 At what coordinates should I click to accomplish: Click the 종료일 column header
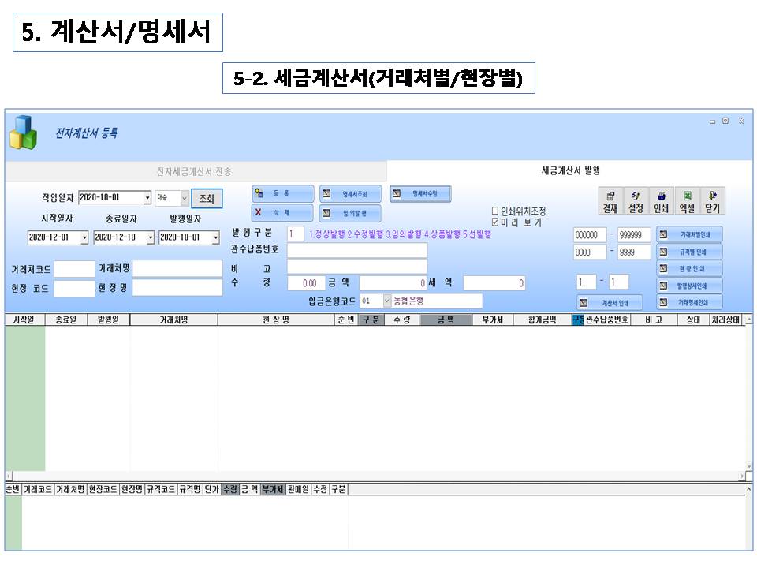tap(66, 319)
